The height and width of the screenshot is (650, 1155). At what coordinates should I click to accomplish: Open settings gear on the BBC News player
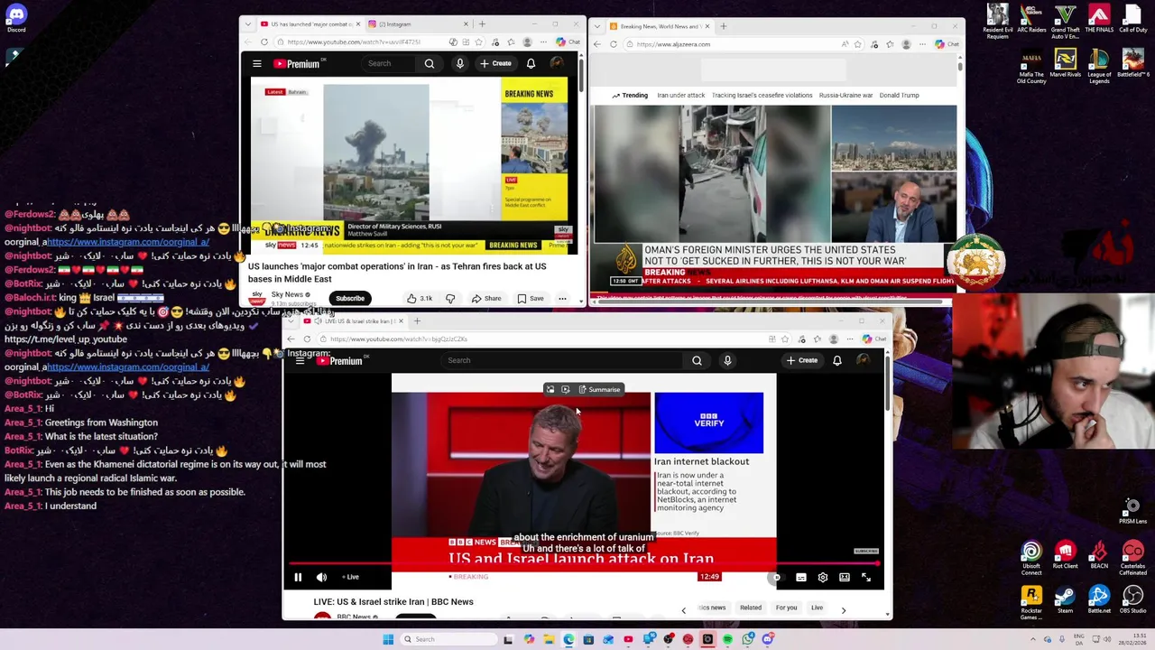pos(823,577)
